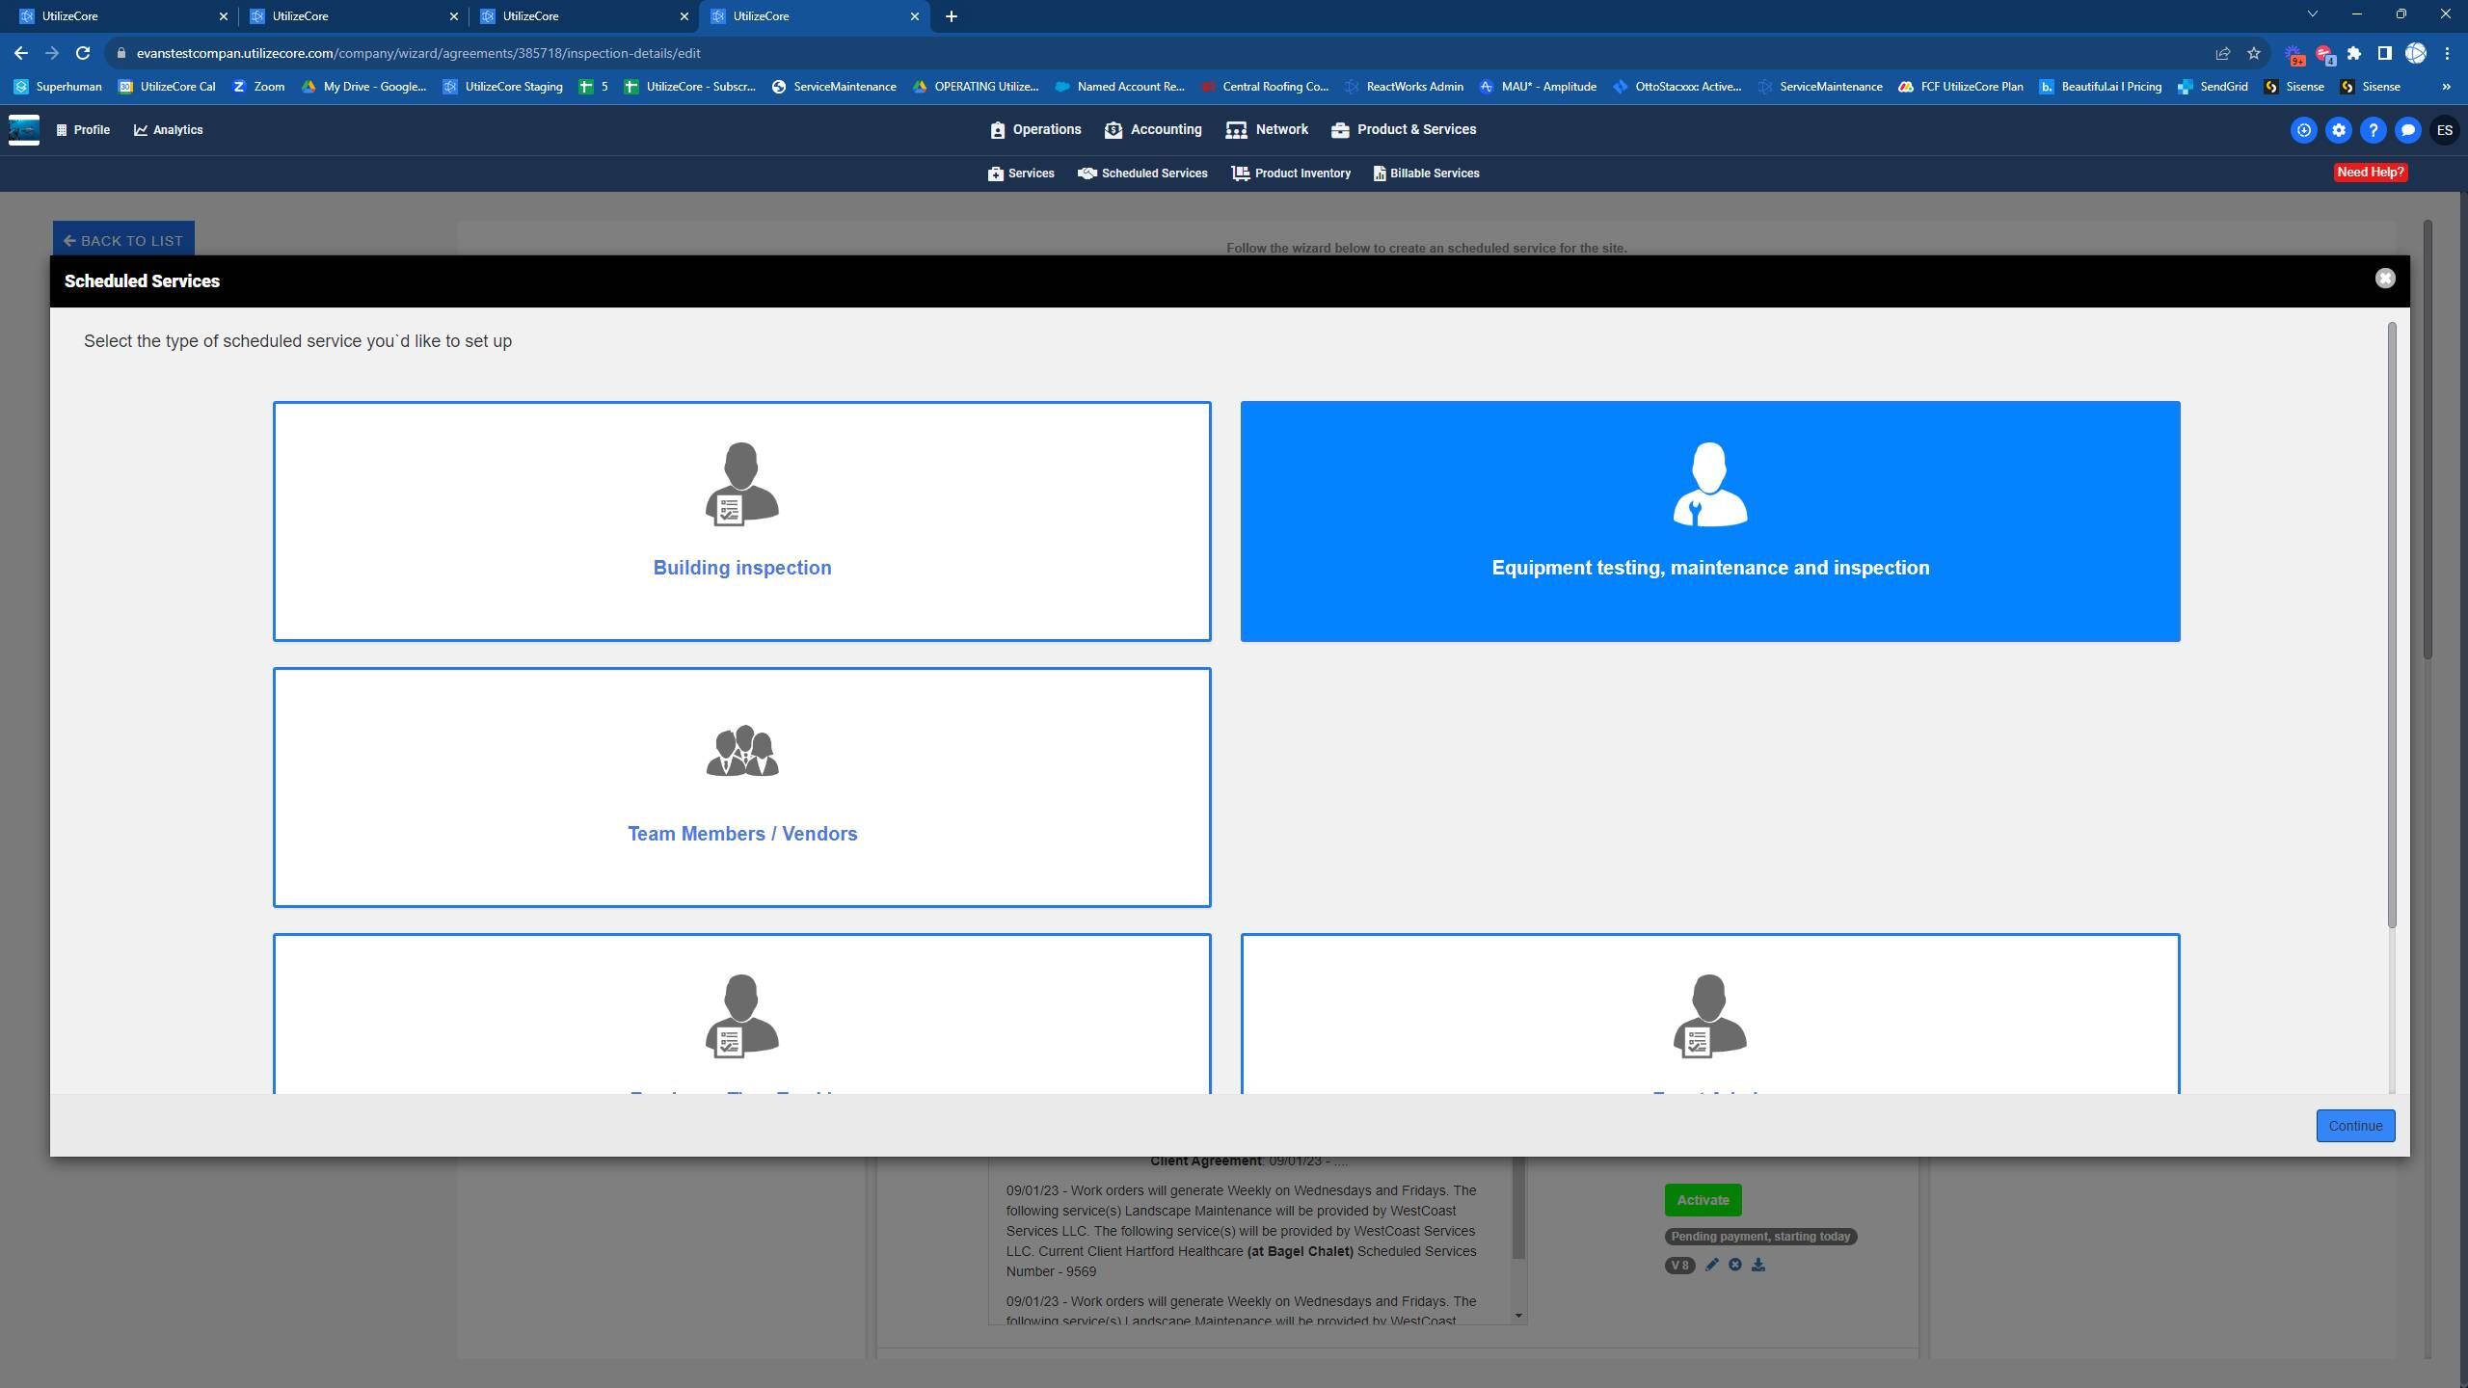Screen dimensions: 2468x1388
Task: Go to Scheduled Services submenu item
Action: (1142, 173)
